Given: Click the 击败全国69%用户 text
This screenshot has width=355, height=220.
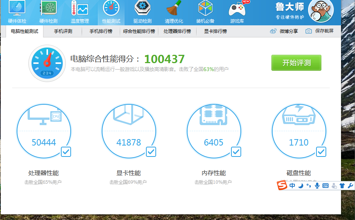Looking at the screenshot, I should click(x=128, y=182).
